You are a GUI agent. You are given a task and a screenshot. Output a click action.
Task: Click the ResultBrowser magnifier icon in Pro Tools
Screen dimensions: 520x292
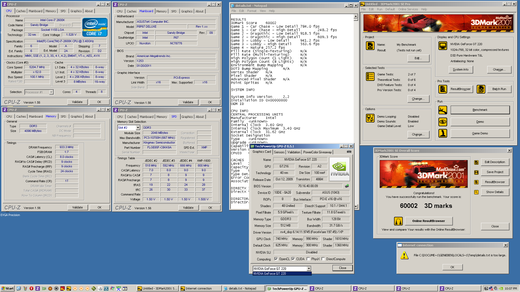tap(443, 89)
